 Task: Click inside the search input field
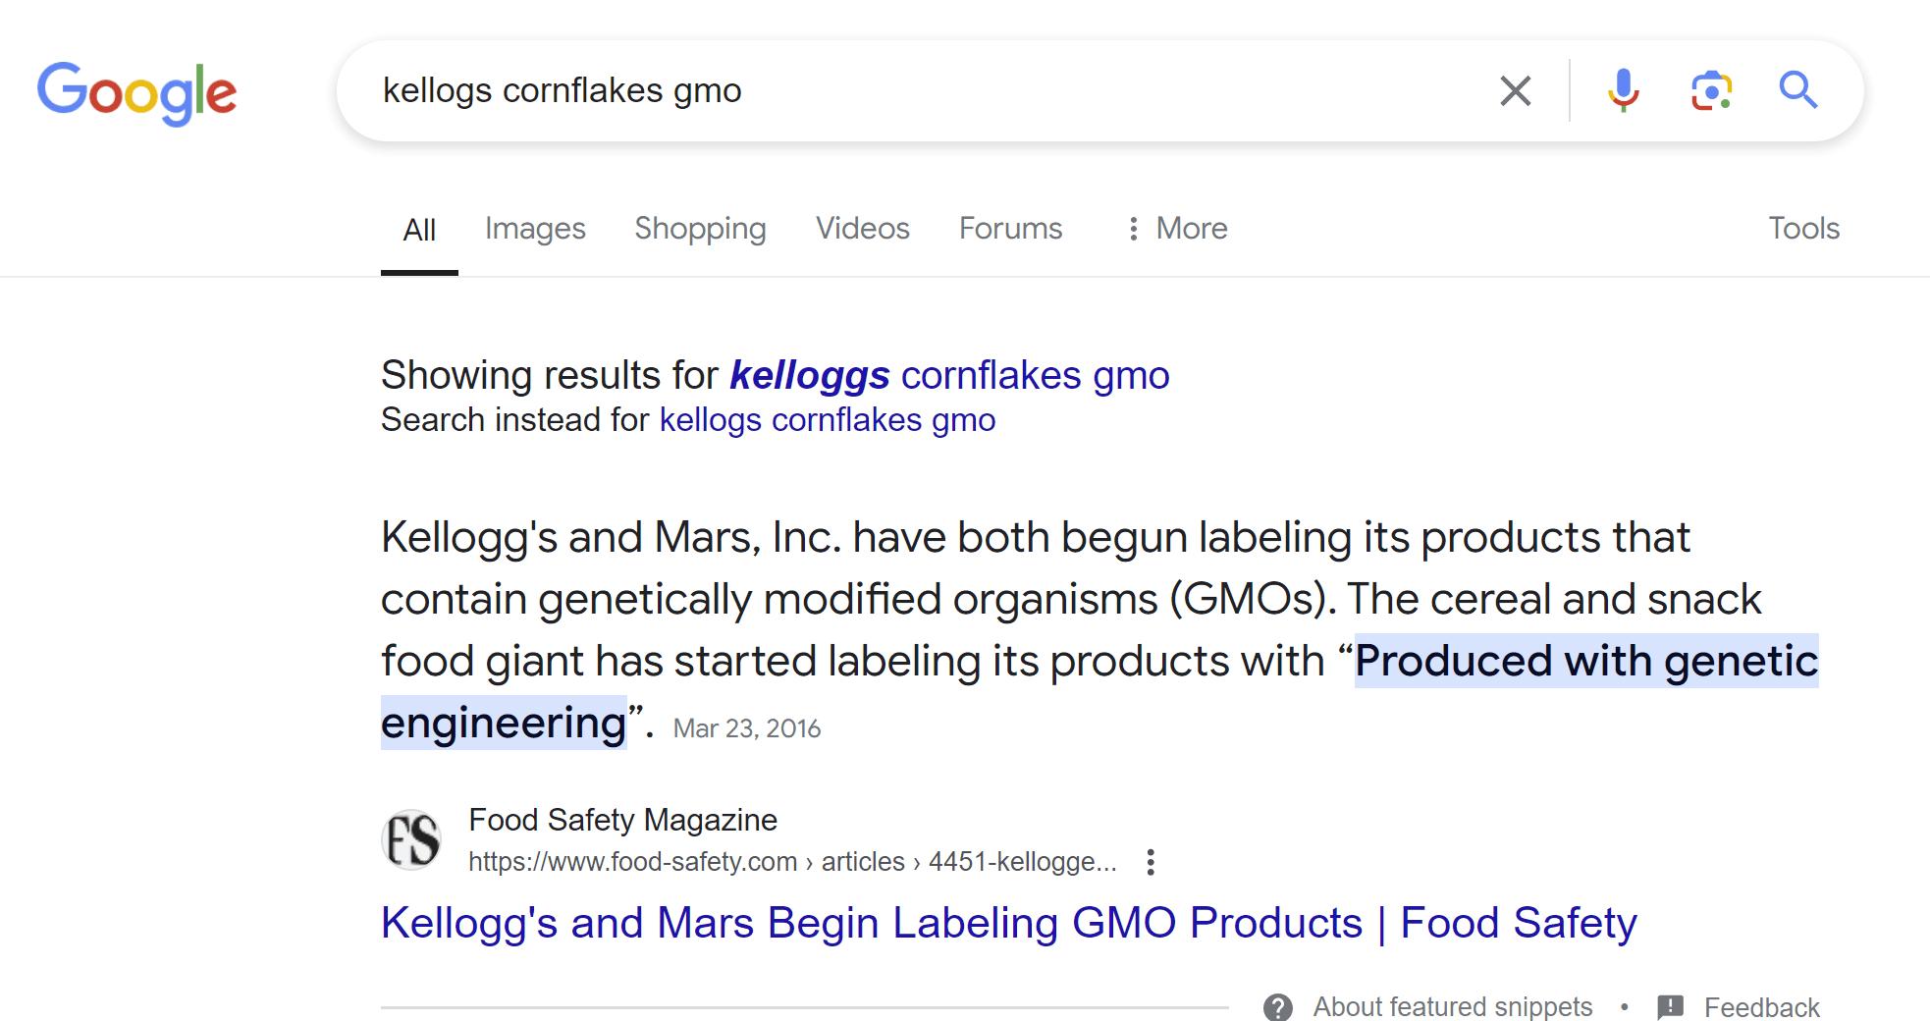[x=884, y=90]
